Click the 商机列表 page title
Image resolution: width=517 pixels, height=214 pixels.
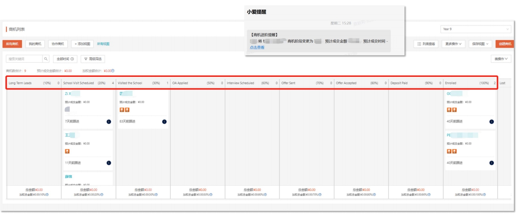pyautogui.click(x=17, y=29)
